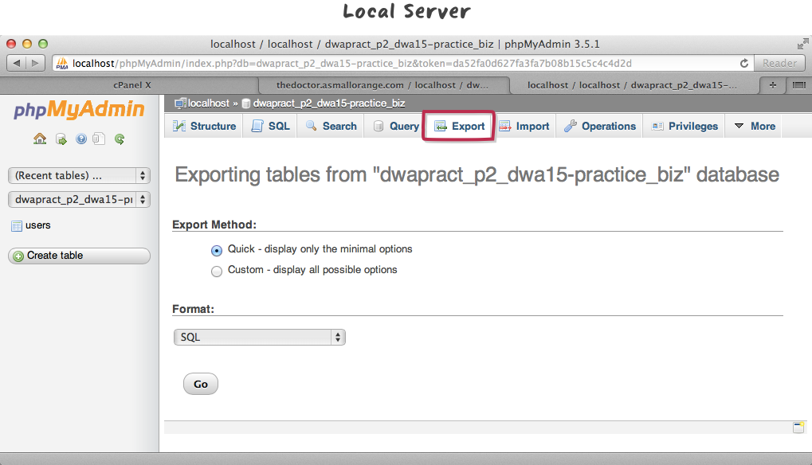812x465 pixels.
Task: Click the Log out icon in sidebar
Action: pyautogui.click(x=61, y=139)
